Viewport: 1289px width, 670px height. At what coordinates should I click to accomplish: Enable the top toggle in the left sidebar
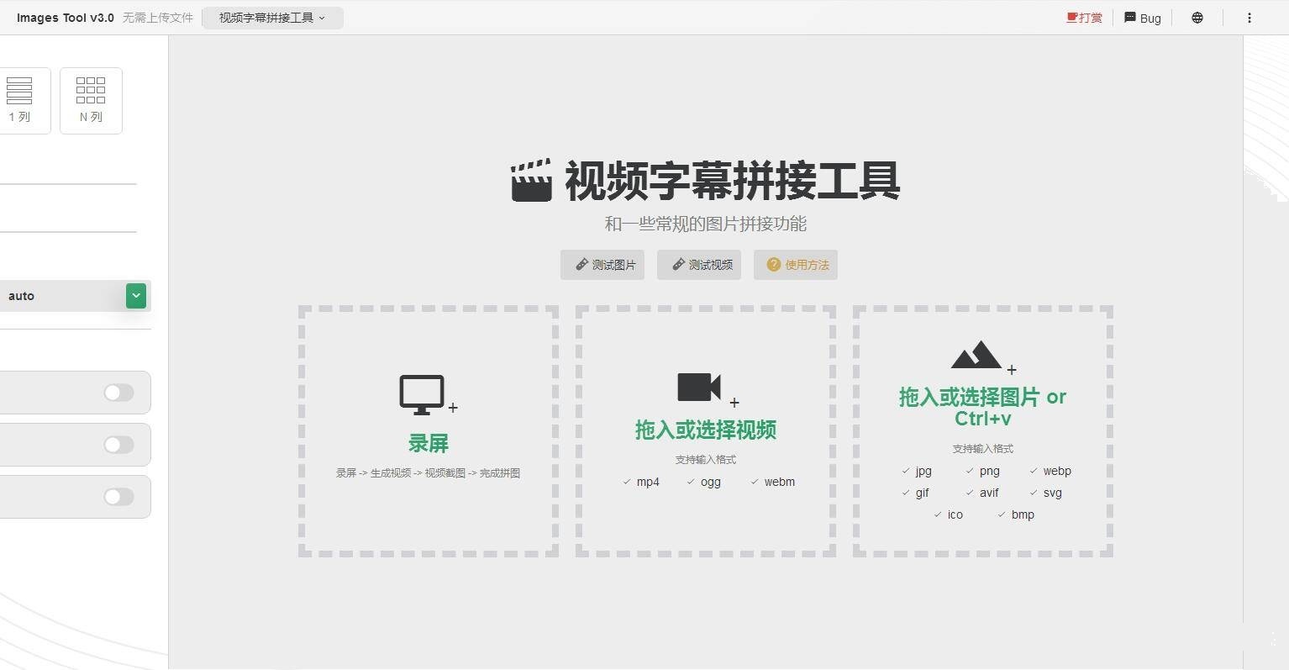point(118,393)
